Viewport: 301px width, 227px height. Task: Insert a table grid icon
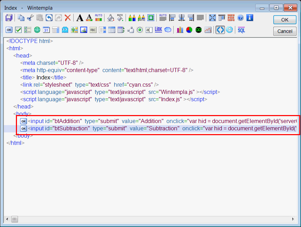pyautogui.click(x=112, y=30)
